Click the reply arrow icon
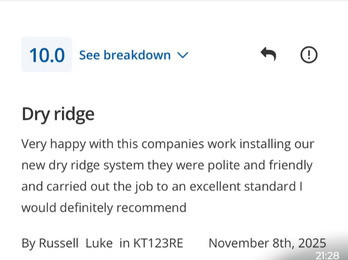 click(x=268, y=54)
